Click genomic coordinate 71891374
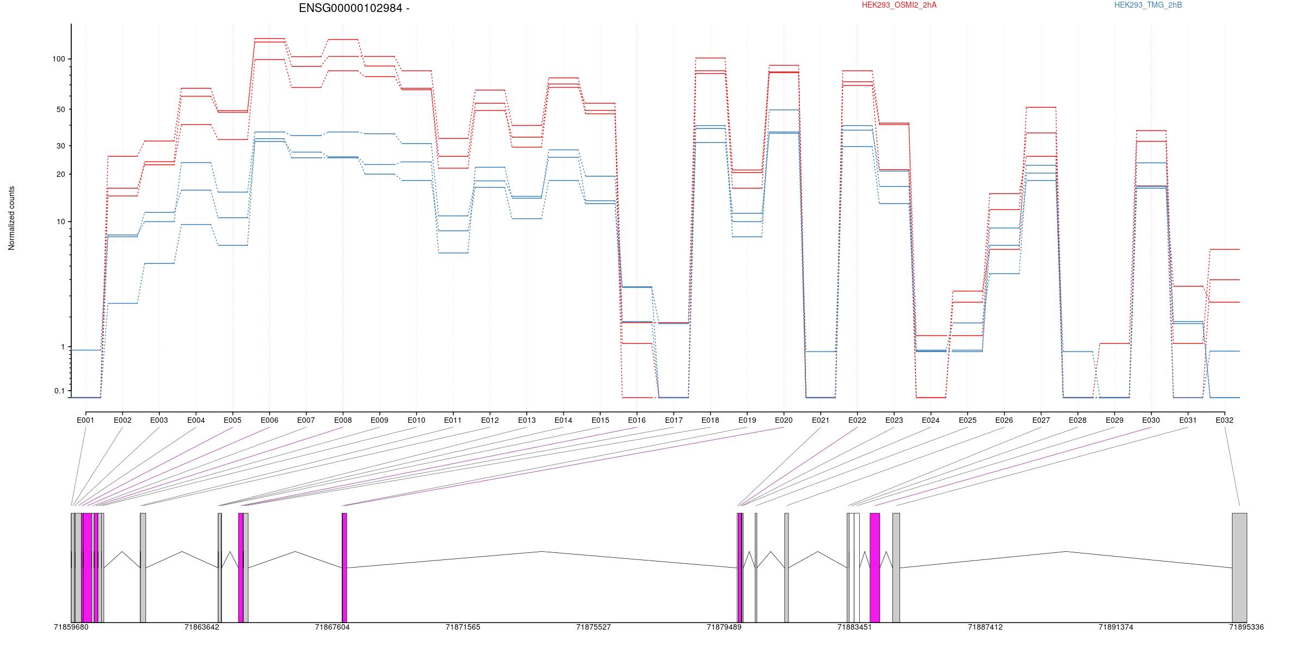The height and width of the screenshot is (653, 1306). 1116,627
